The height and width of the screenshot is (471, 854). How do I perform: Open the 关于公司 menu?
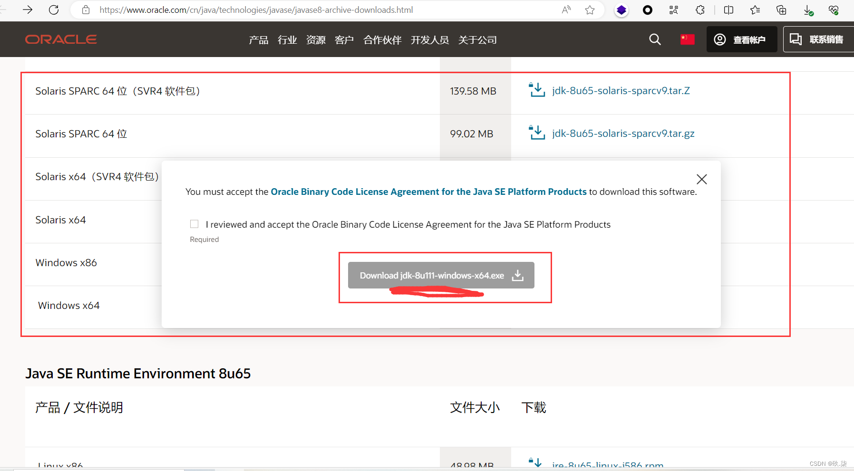[477, 40]
